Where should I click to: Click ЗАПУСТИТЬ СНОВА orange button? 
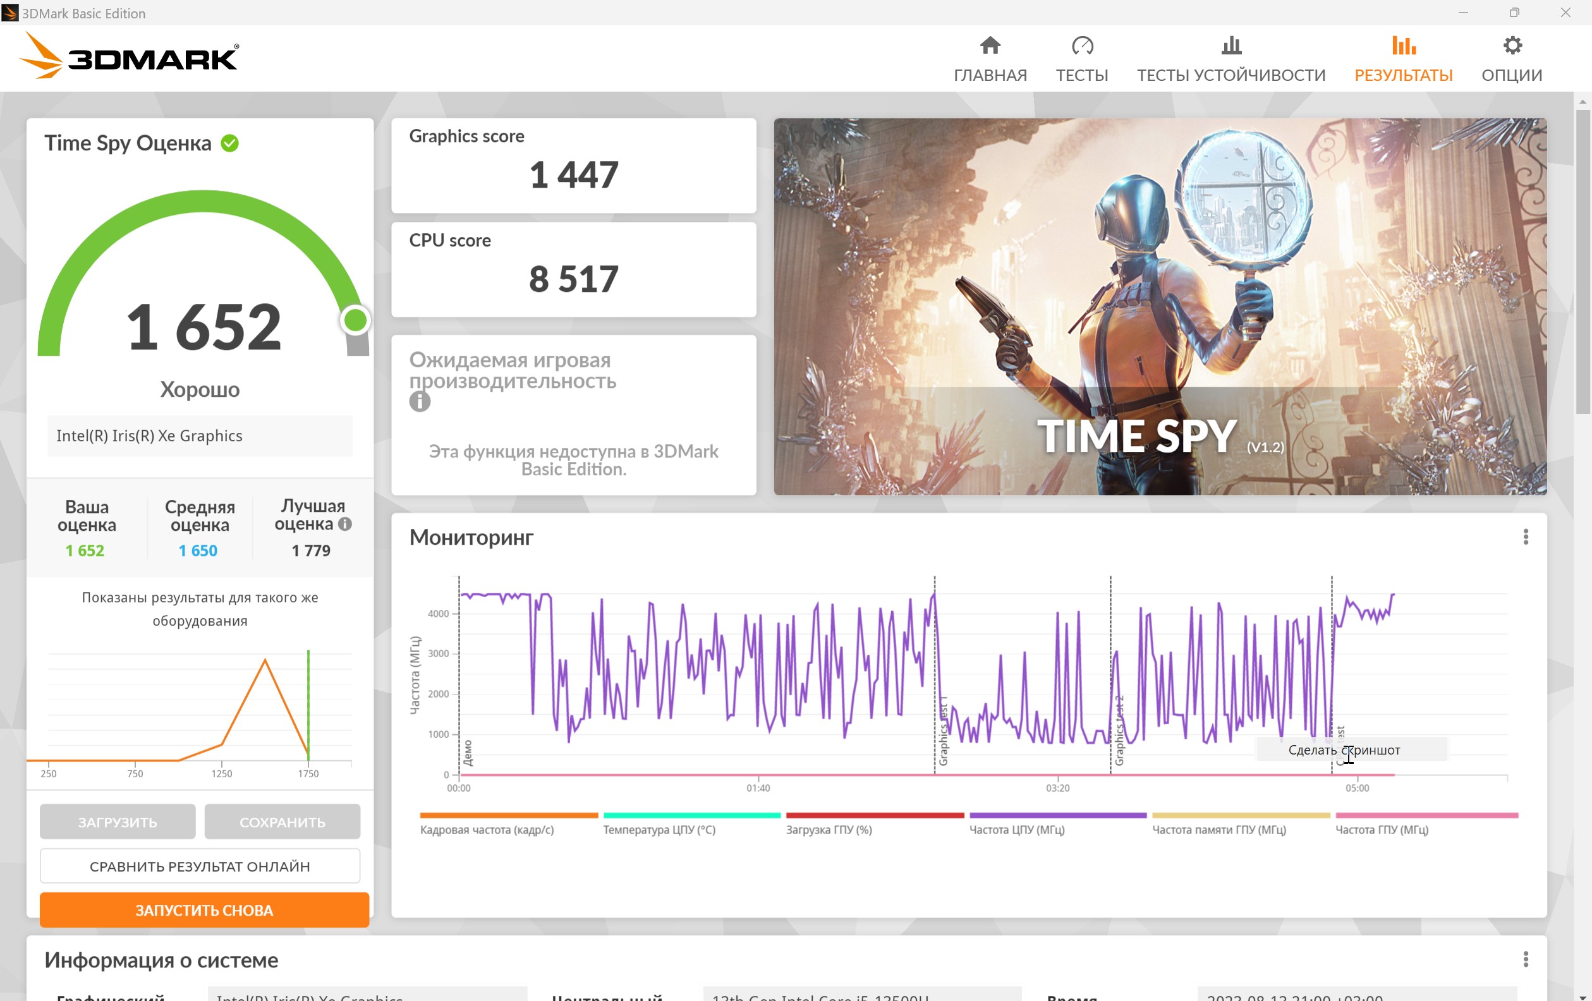pos(204,910)
